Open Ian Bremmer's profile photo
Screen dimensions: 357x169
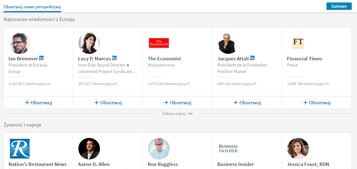click(x=20, y=43)
